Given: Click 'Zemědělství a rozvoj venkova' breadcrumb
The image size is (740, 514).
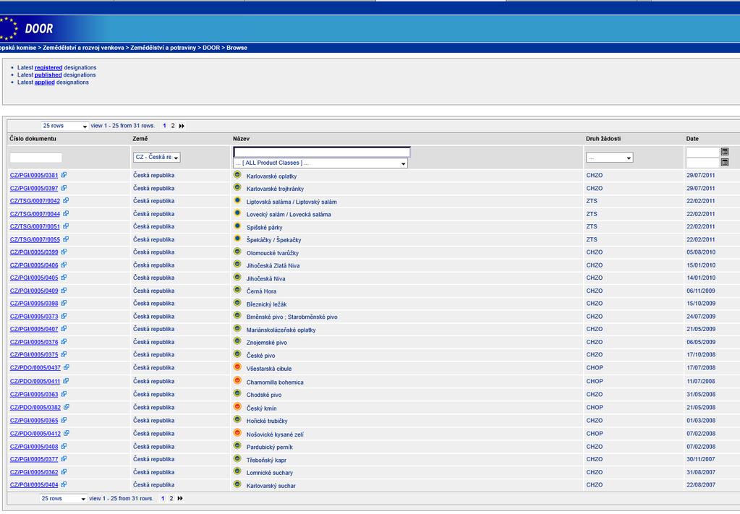Looking at the screenshot, I should click(83, 48).
